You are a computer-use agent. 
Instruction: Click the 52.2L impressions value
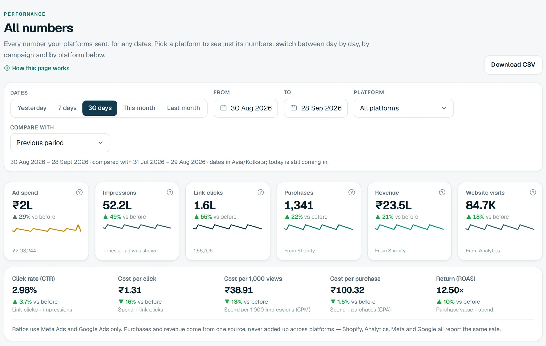pyautogui.click(x=117, y=205)
